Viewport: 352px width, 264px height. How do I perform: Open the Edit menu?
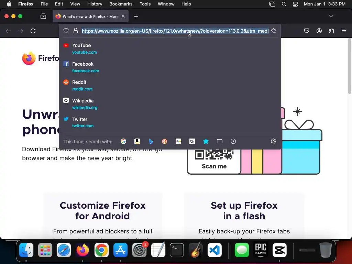click(59, 4)
